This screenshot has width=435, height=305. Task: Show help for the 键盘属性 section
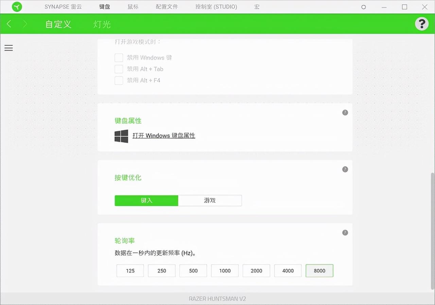coord(345,113)
